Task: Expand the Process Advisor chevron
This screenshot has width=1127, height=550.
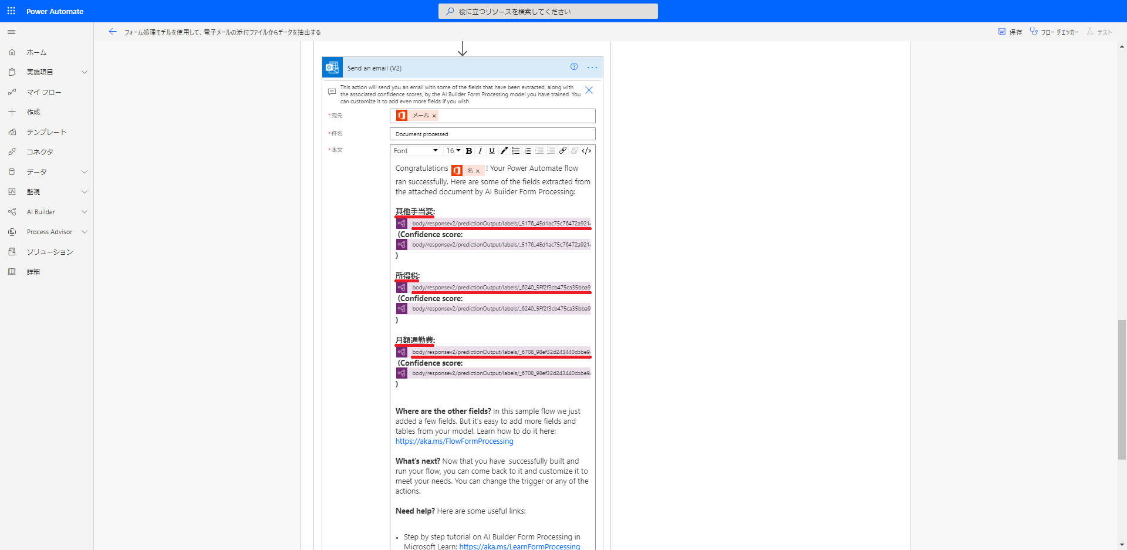Action: point(84,232)
